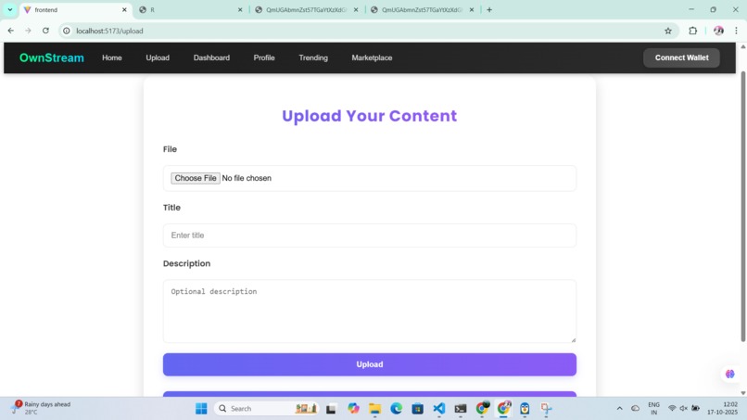Switch to the fourth QmUGAbmn browser tab
The height and width of the screenshot is (420, 747).
423,10
